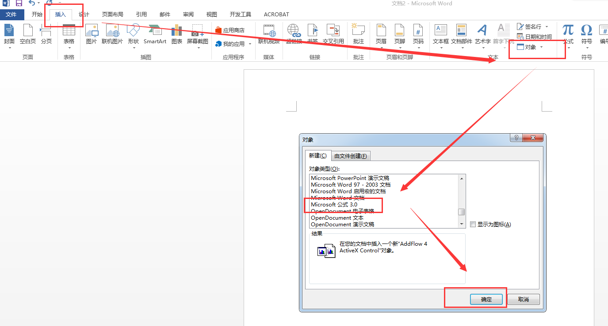The image size is (608, 326).
Task: Switch to the 引用 (References) tab
Action: [x=141, y=15]
